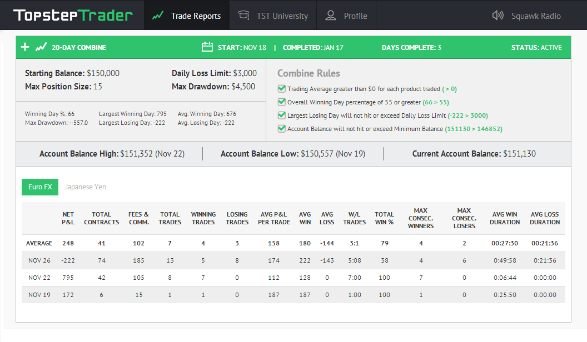This screenshot has height=342, width=587.
Task: Click the calendar icon beside Start date
Action: click(207, 47)
